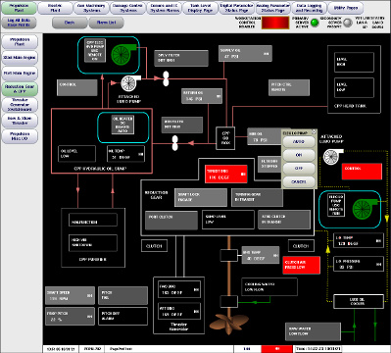The image size is (391, 353).
Task: Click the green electric LO pump icon
Action: click(365, 208)
